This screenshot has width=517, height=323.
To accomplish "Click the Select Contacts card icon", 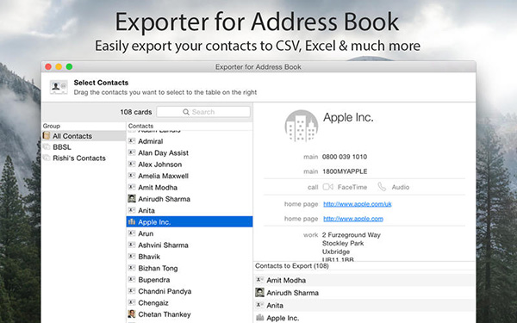I will [x=59, y=87].
